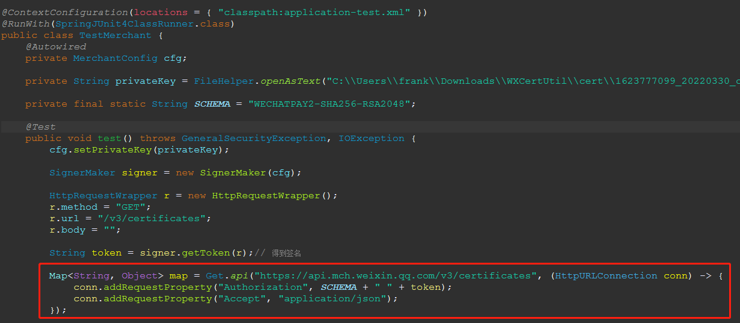Click the FileHelper class reference
Image resolution: width=740 pixels, height=323 pixels.
[224, 81]
